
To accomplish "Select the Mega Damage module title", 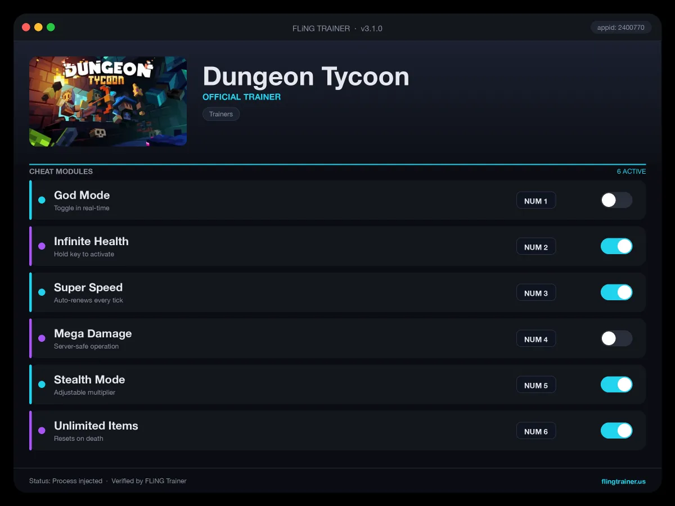I will pos(93,333).
